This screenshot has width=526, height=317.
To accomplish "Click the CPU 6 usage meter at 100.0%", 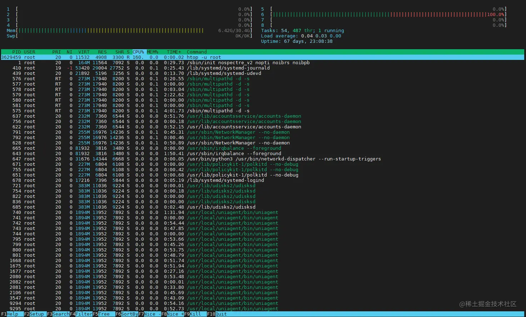I will 384,15.
